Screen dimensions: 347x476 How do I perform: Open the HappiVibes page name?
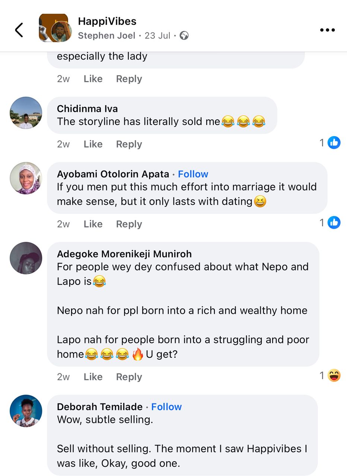coord(107,22)
